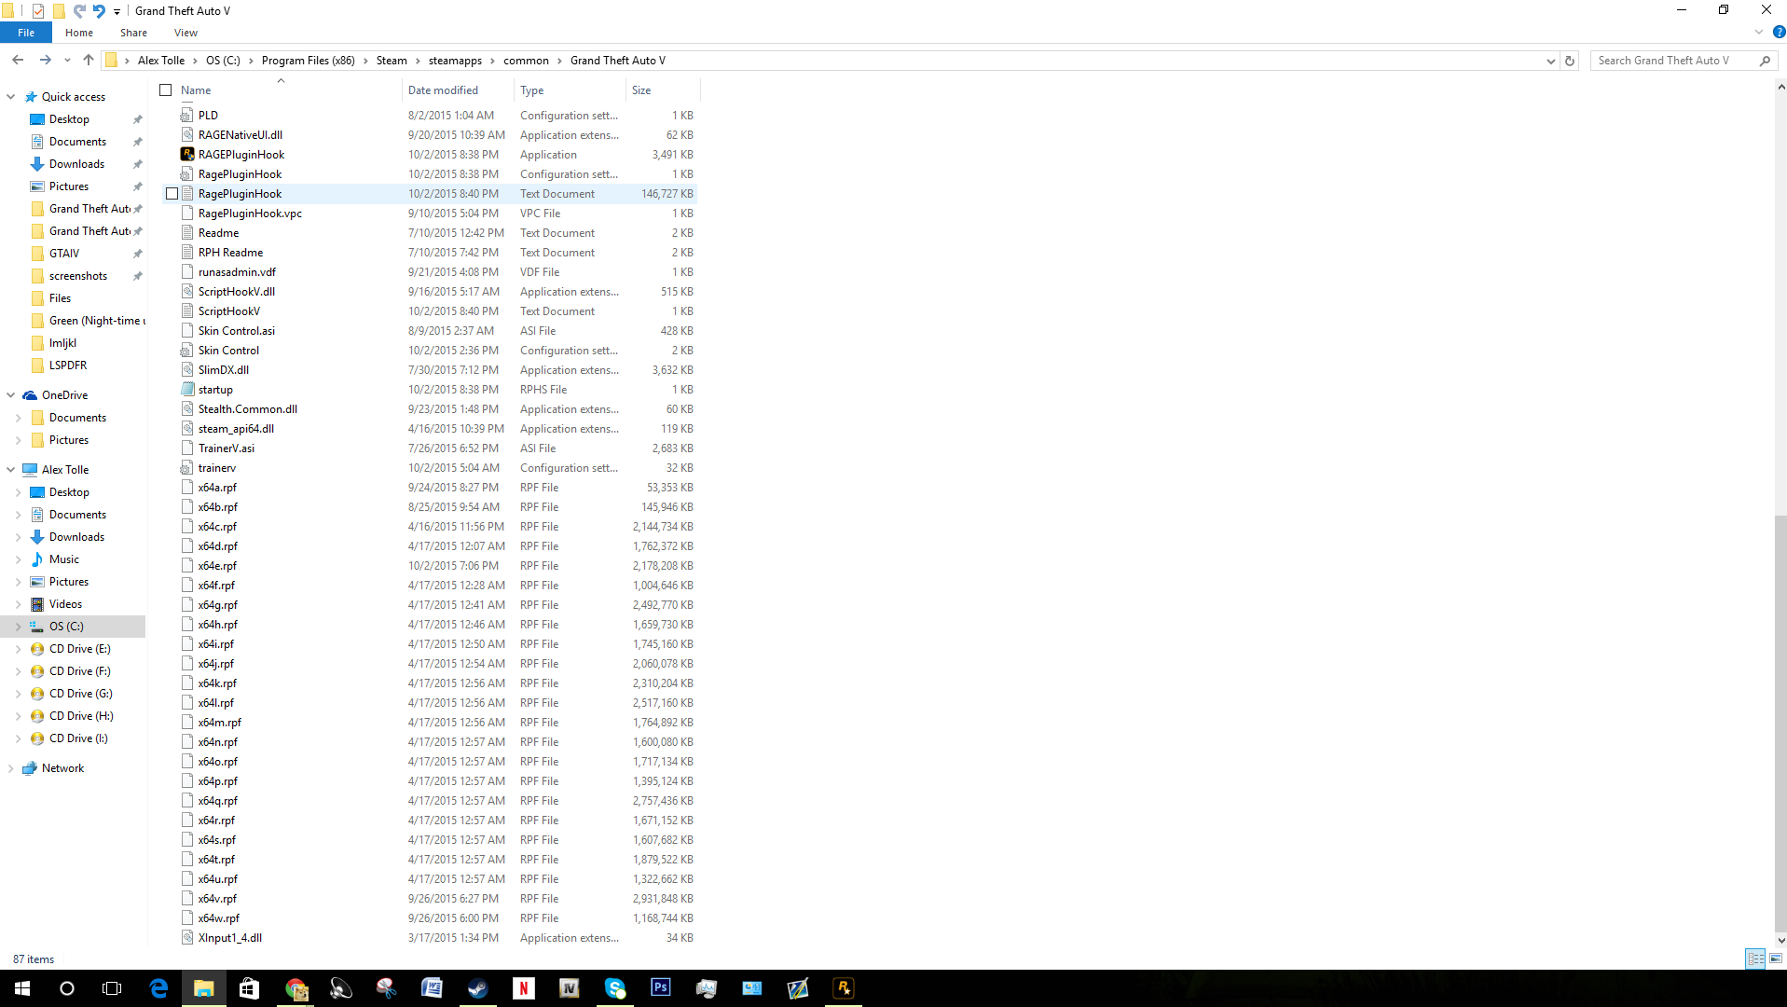Tick the select-all checkbox beside Name
The height and width of the screenshot is (1007, 1787).
click(x=166, y=90)
